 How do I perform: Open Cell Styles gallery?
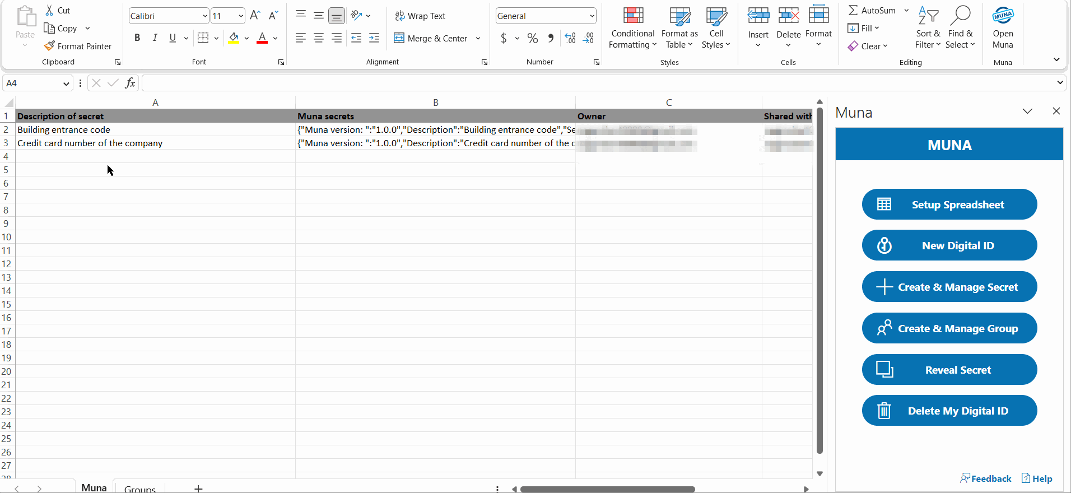[x=716, y=28]
